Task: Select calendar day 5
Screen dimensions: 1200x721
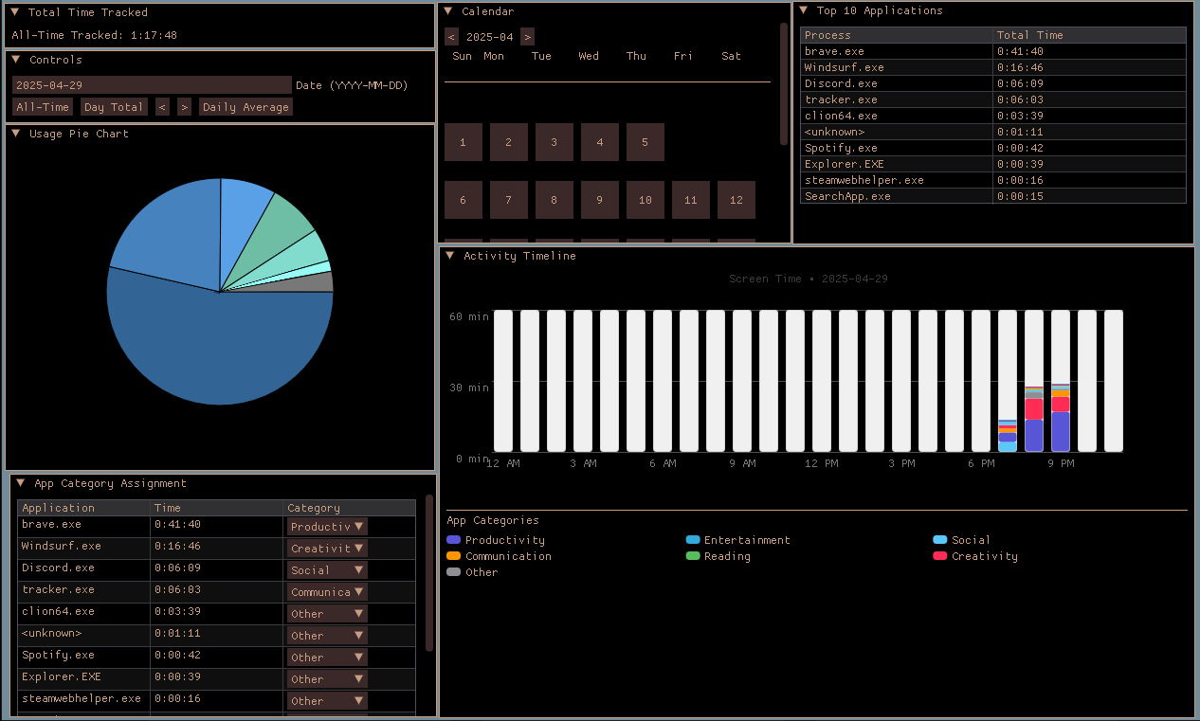Action: coord(645,142)
